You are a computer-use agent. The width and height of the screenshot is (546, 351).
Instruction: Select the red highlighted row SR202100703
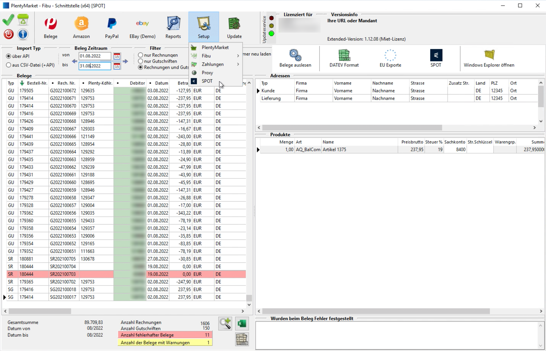click(x=126, y=274)
